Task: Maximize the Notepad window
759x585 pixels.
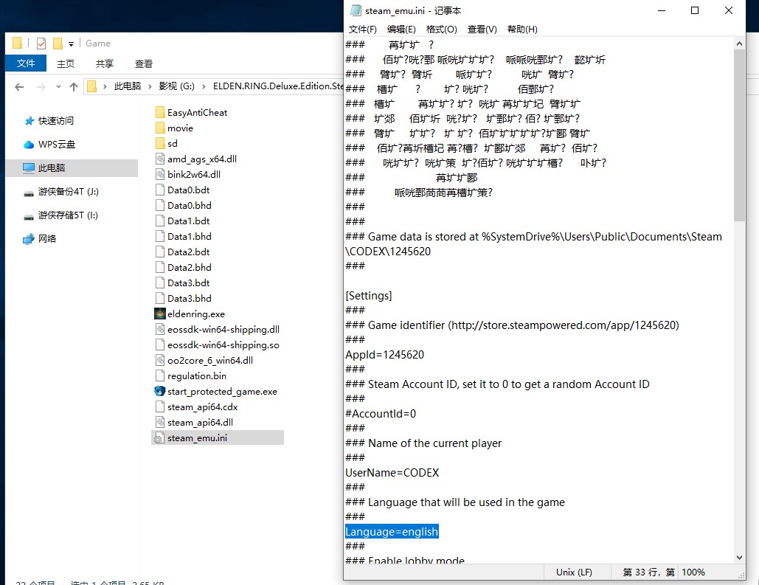Action: point(695,10)
